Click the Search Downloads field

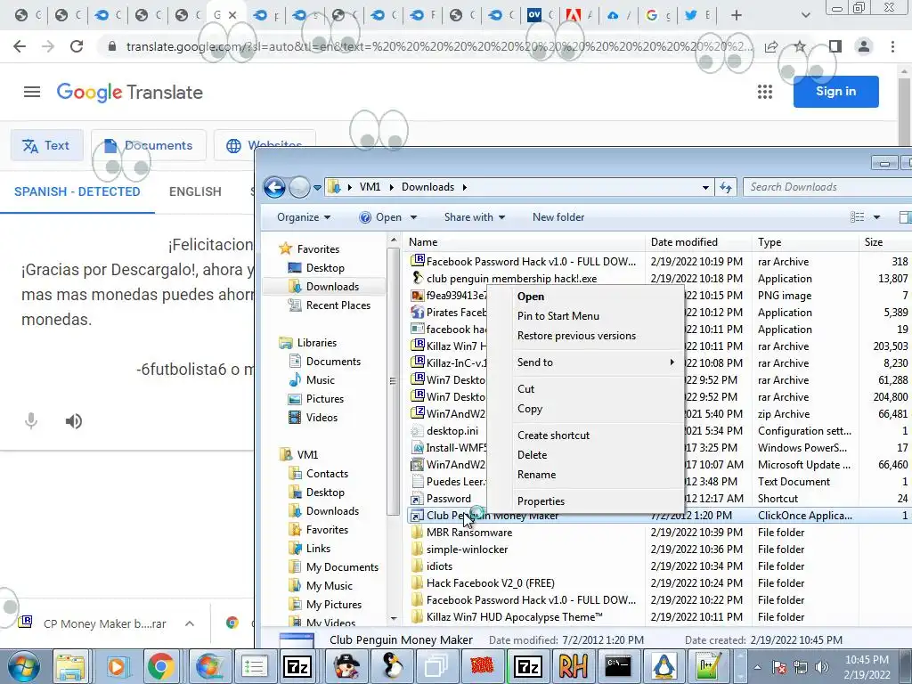[x=827, y=187]
